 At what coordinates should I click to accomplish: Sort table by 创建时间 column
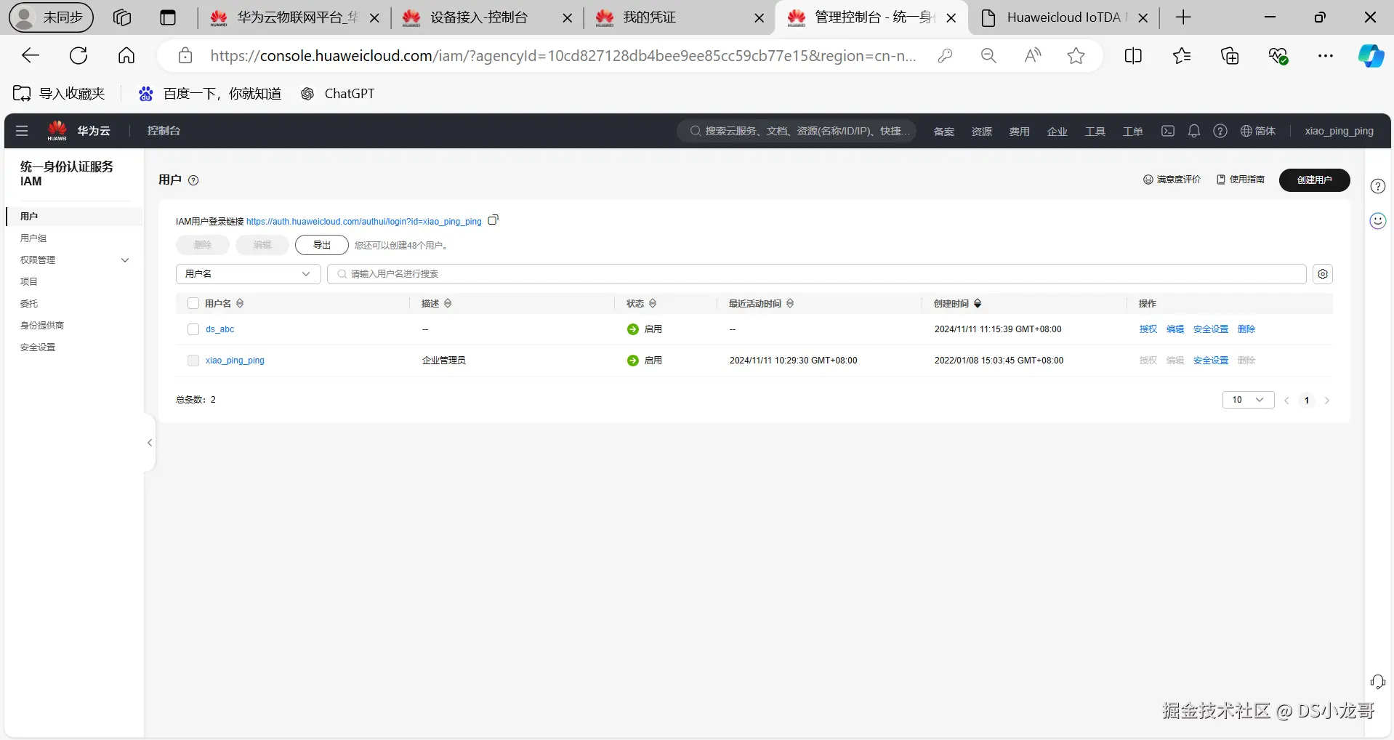pos(978,303)
